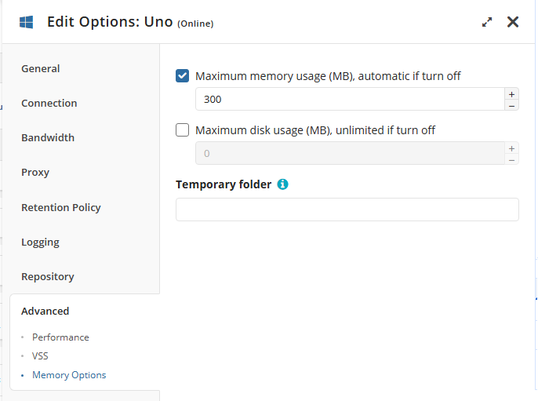Click the disk usage plus stepper
This screenshot has height=401, width=538.
click(512, 148)
